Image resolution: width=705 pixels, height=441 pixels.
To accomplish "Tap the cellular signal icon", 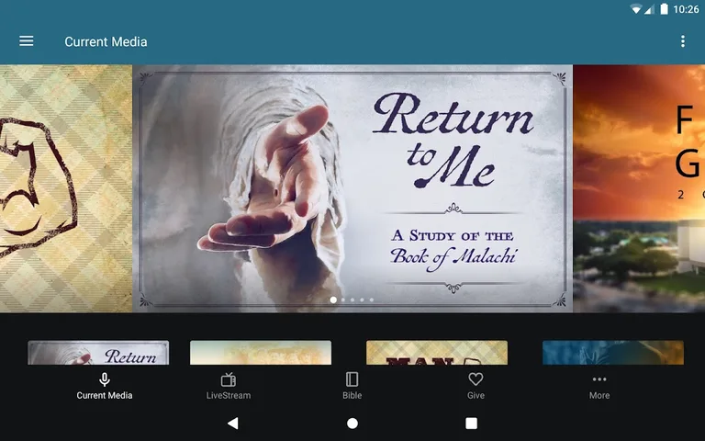I will point(649,9).
